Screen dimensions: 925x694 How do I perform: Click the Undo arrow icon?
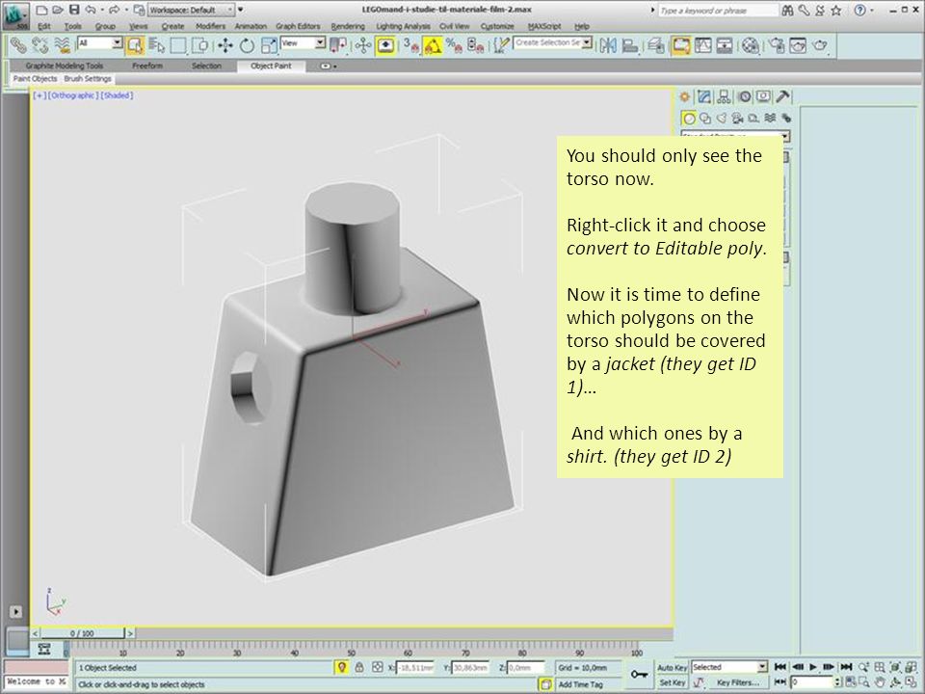pyautogui.click(x=91, y=10)
